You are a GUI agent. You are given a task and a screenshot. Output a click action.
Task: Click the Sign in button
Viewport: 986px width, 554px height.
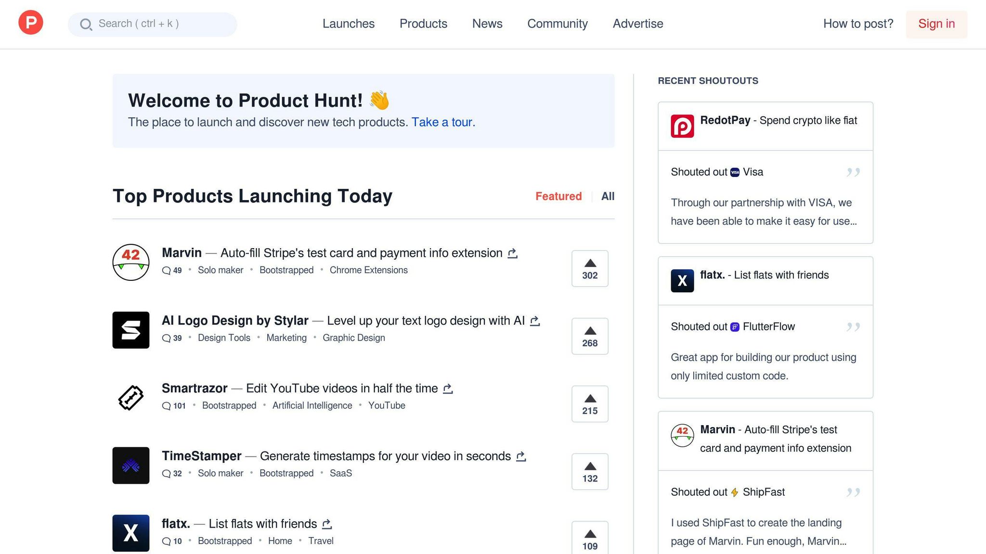point(936,24)
